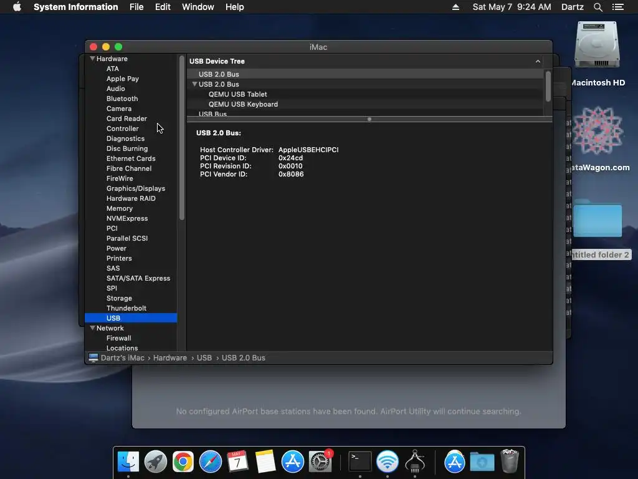Image resolution: width=638 pixels, height=479 pixels.
Task: Open System Preferences gear with badge
Action: [x=320, y=462]
